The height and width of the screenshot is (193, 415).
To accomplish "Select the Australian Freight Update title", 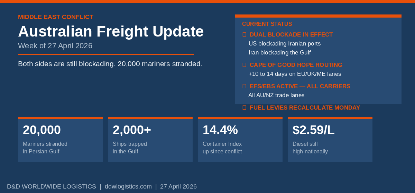I will coord(111,31).
